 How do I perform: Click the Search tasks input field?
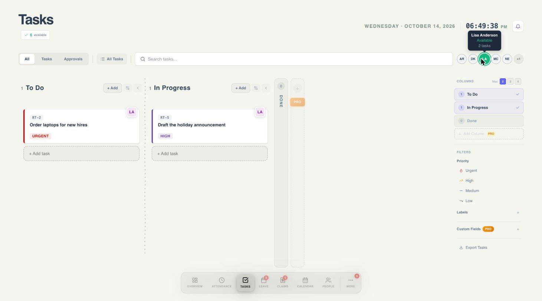tap(294, 59)
